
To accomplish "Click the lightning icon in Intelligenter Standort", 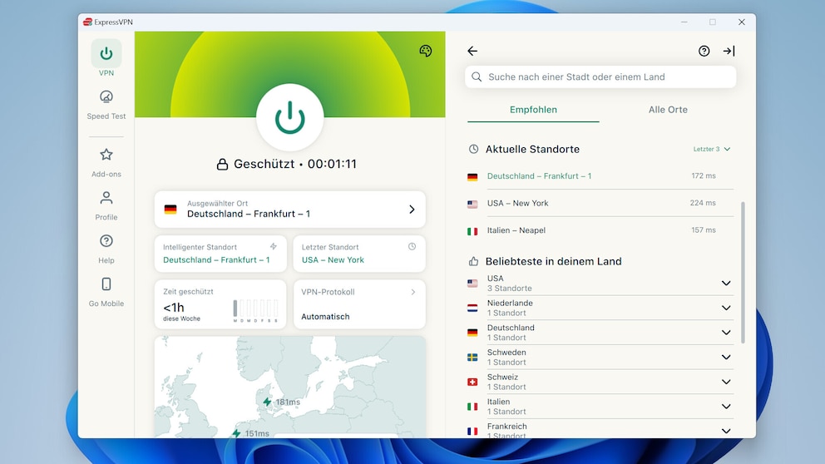I will pos(273,246).
